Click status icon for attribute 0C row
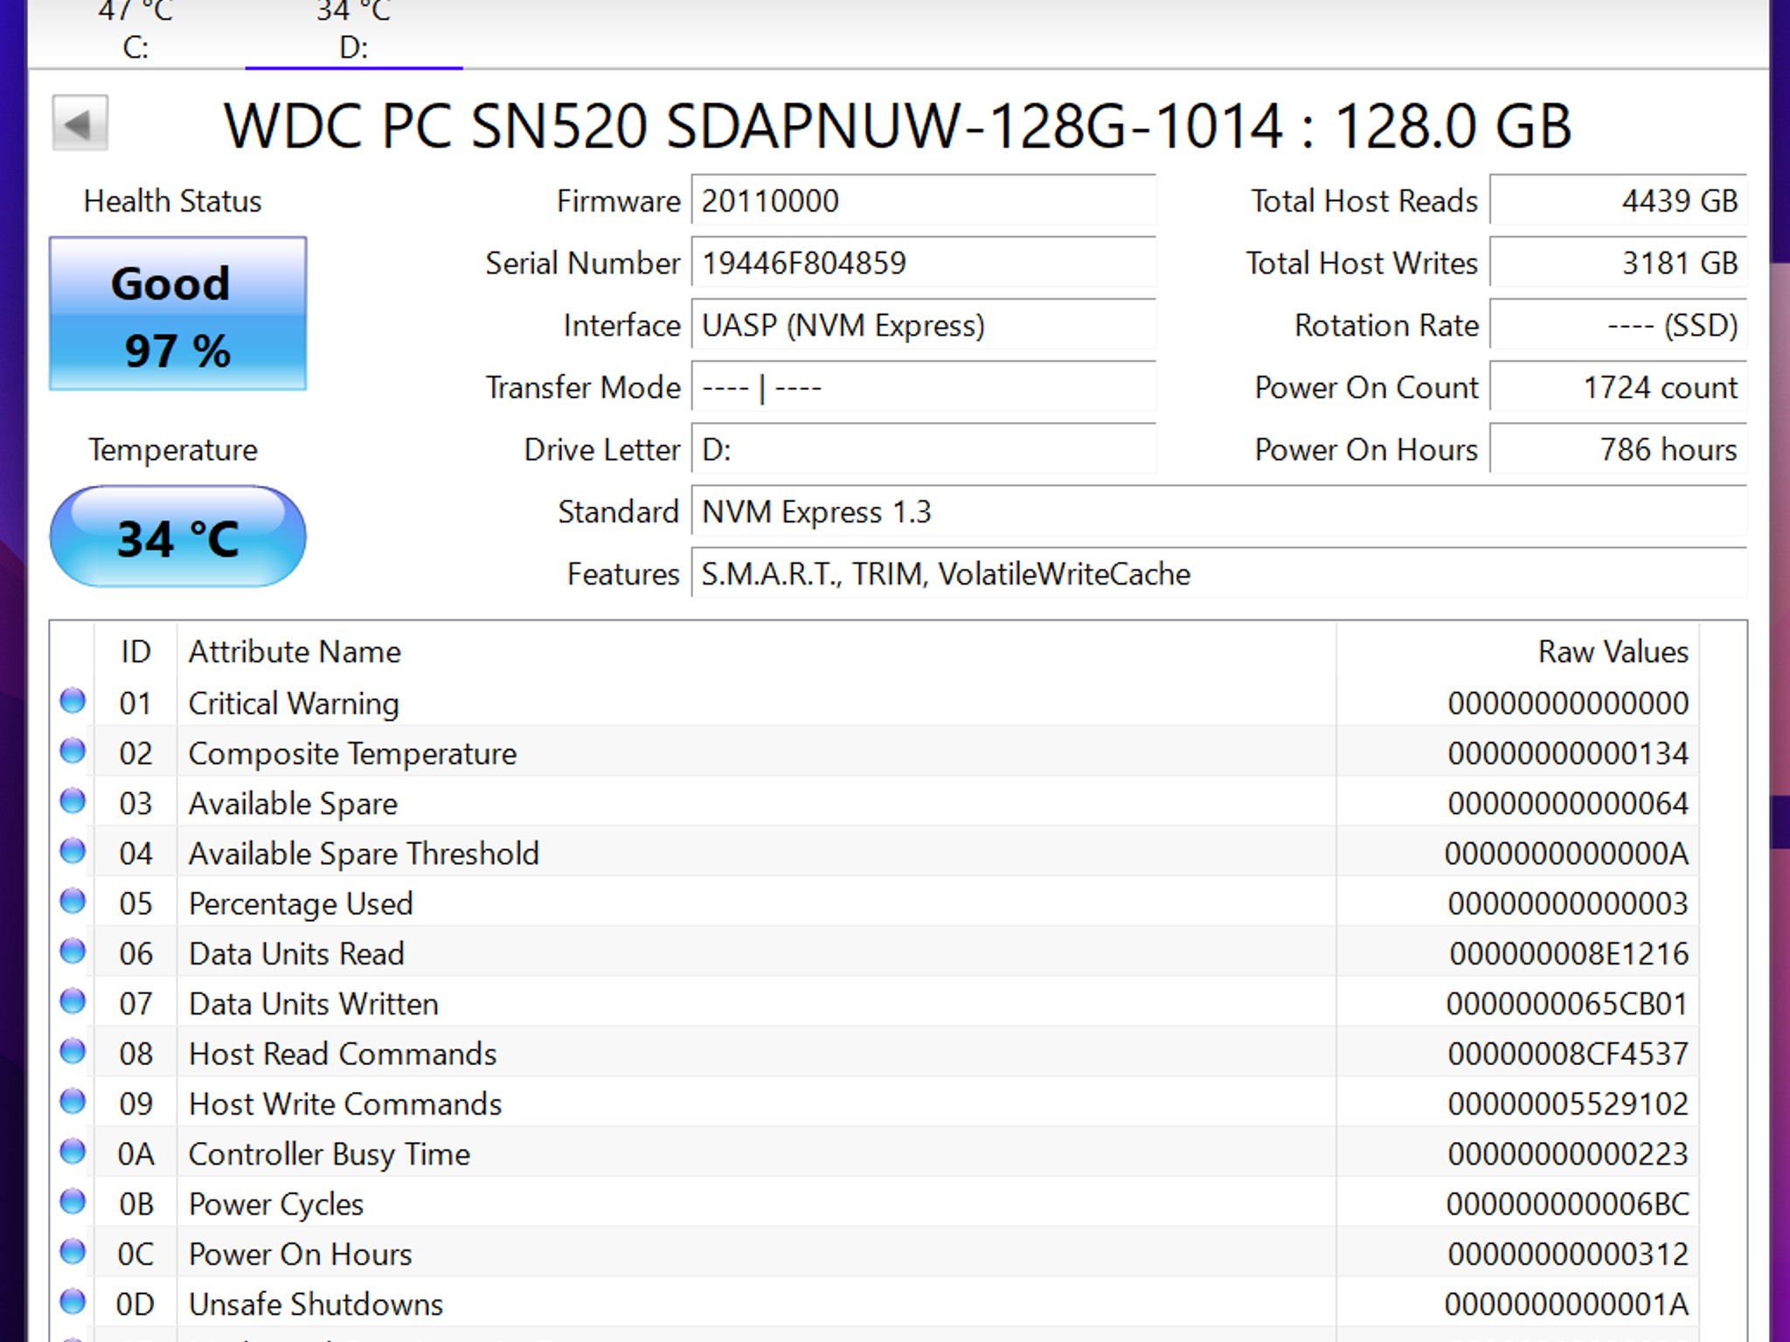This screenshot has width=1790, height=1342. (73, 1252)
